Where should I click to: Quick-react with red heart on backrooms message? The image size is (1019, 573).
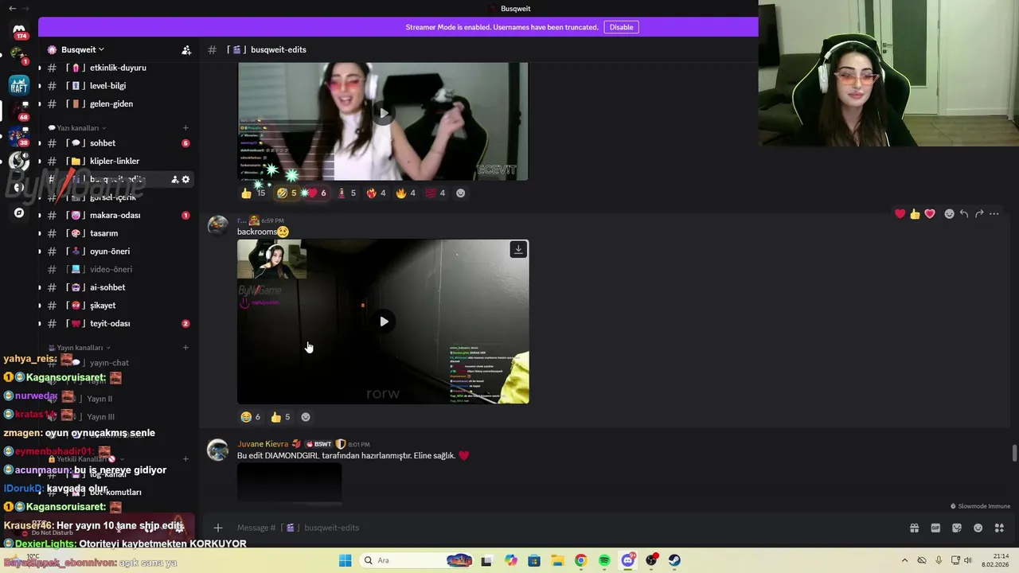pyautogui.click(x=900, y=213)
